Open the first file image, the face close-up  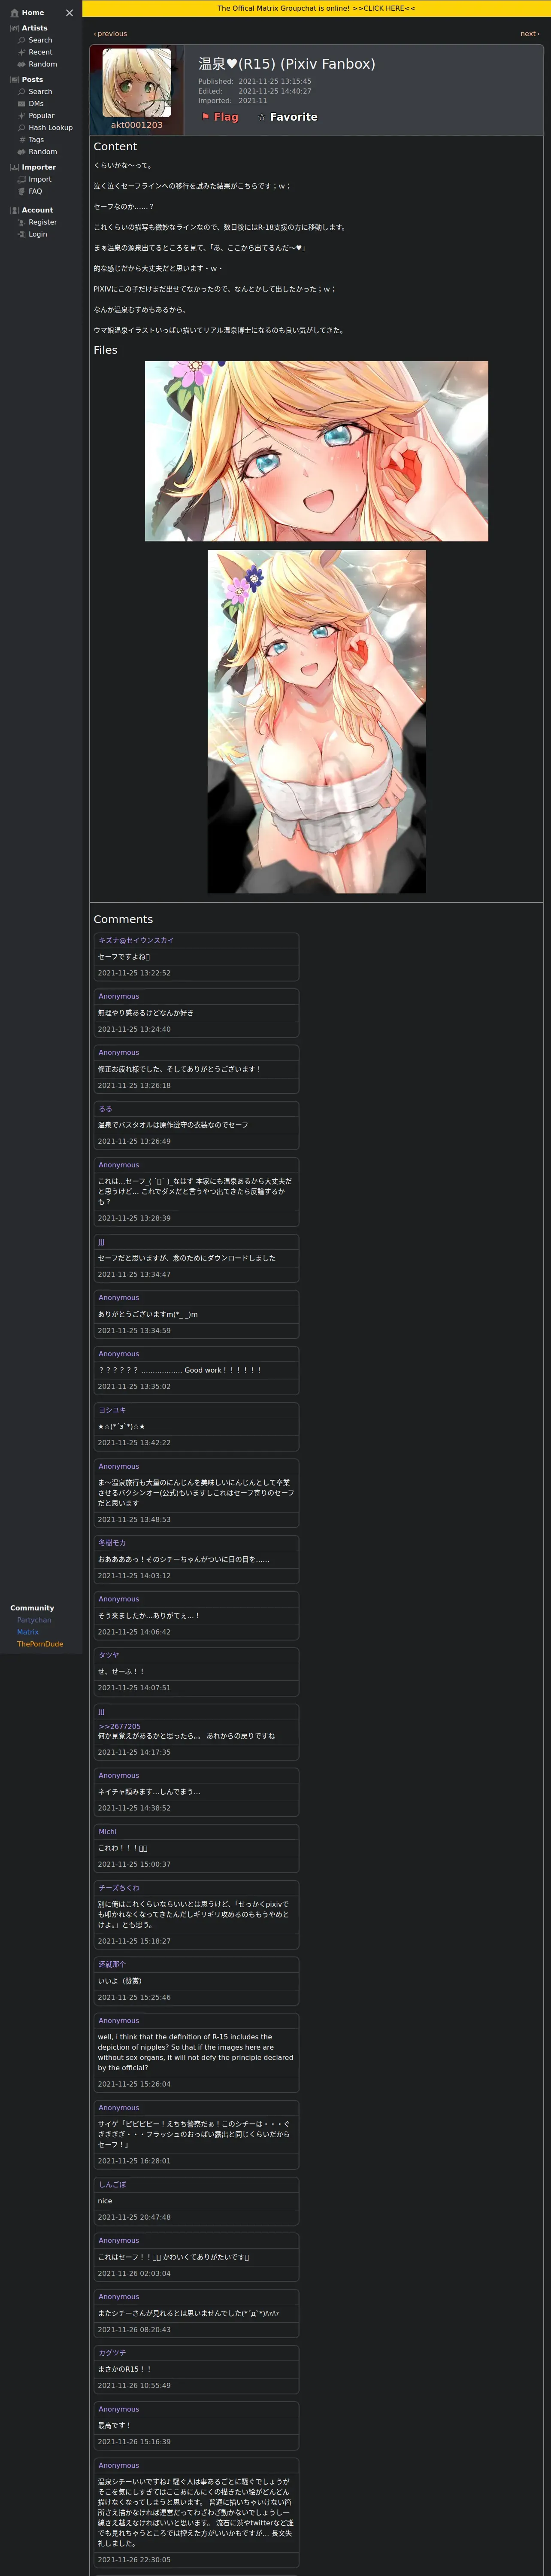pos(316,451)
